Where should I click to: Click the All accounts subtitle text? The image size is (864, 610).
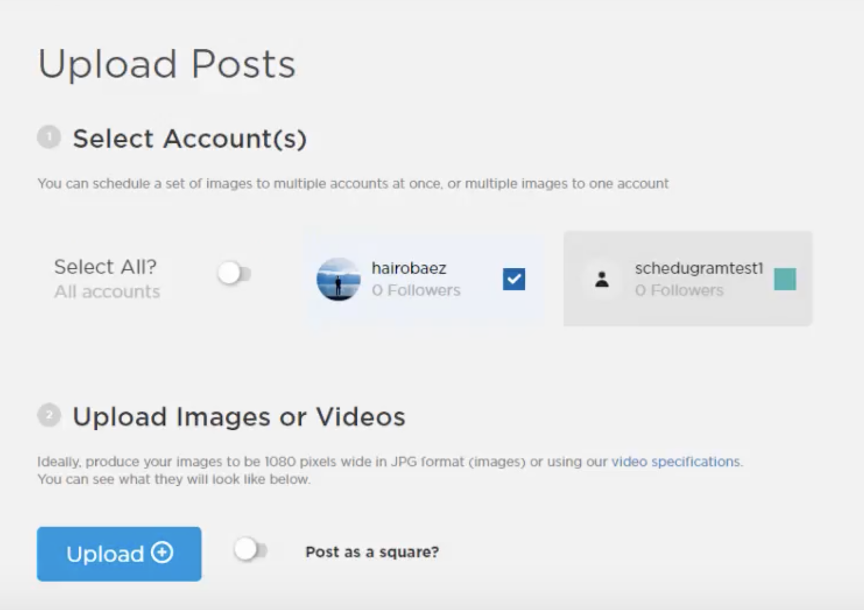point(107,292)
